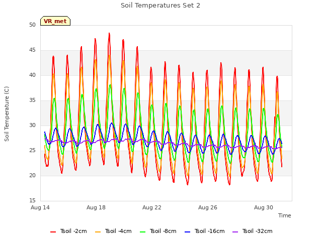Click the Aug 26 x-axis tick label
Image resolution: width=322 pixels, height=241 pixels.
(208, 207)
